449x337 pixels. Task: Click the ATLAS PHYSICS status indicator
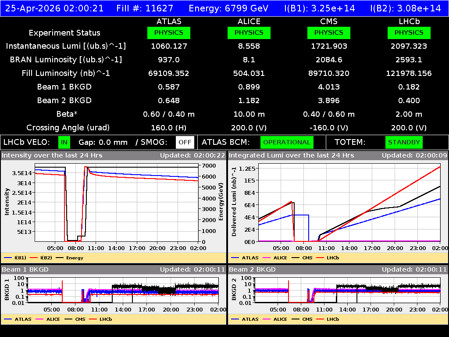[169, 32]
